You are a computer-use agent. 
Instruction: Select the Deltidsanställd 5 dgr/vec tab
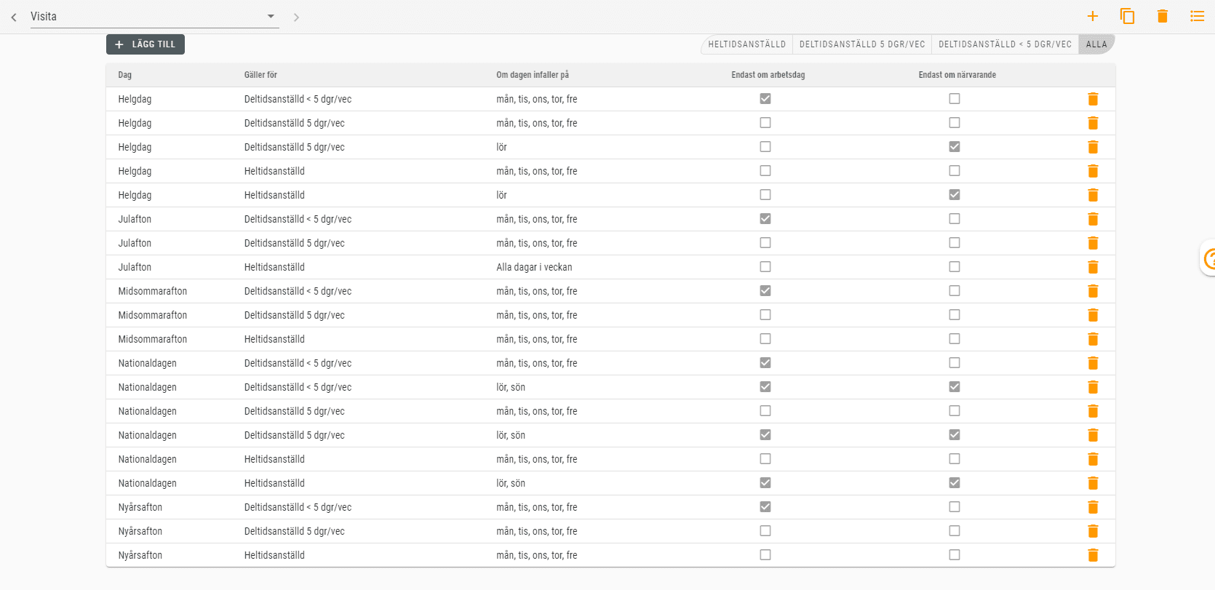[861, 44]
